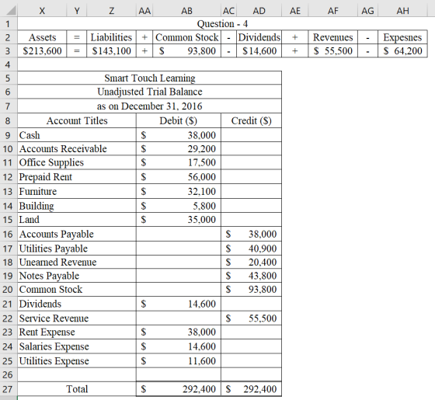Click the 'as on December 31, 2016' cell

149,106
